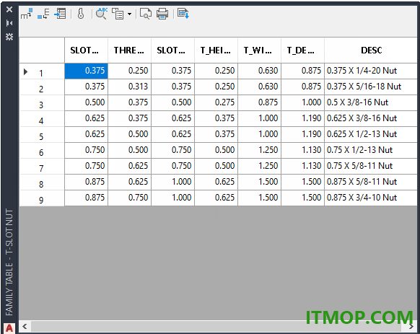Image resolution: width=420 pixels, height=334 pixels.
Task: Select row header number 9
Action: click(x=42, y=198)
